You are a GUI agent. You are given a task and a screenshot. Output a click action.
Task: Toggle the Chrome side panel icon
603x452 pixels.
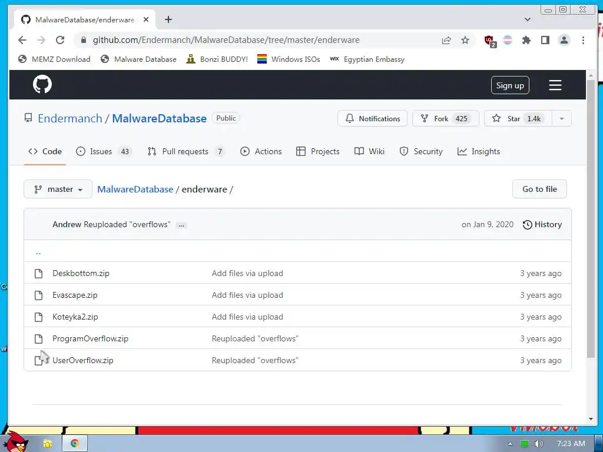(x=545, y=40)
